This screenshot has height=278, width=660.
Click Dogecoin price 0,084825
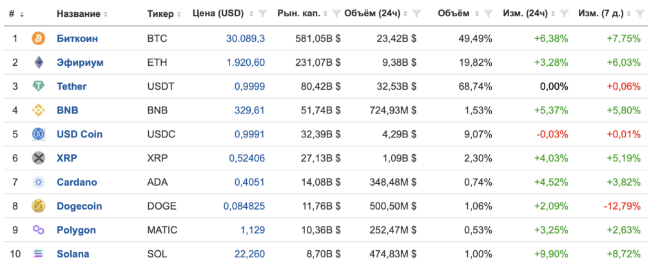coord(244,206)
